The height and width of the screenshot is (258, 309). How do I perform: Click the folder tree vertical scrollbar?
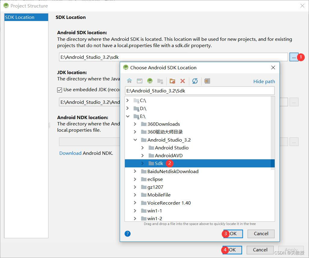click(273, 133)
